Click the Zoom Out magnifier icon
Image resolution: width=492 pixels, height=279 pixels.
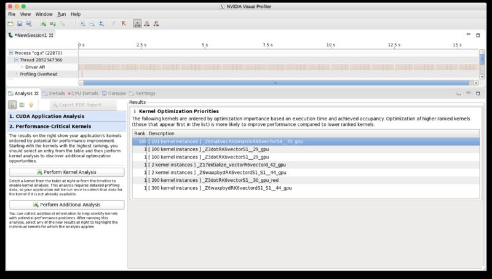[x=92, y=24]
